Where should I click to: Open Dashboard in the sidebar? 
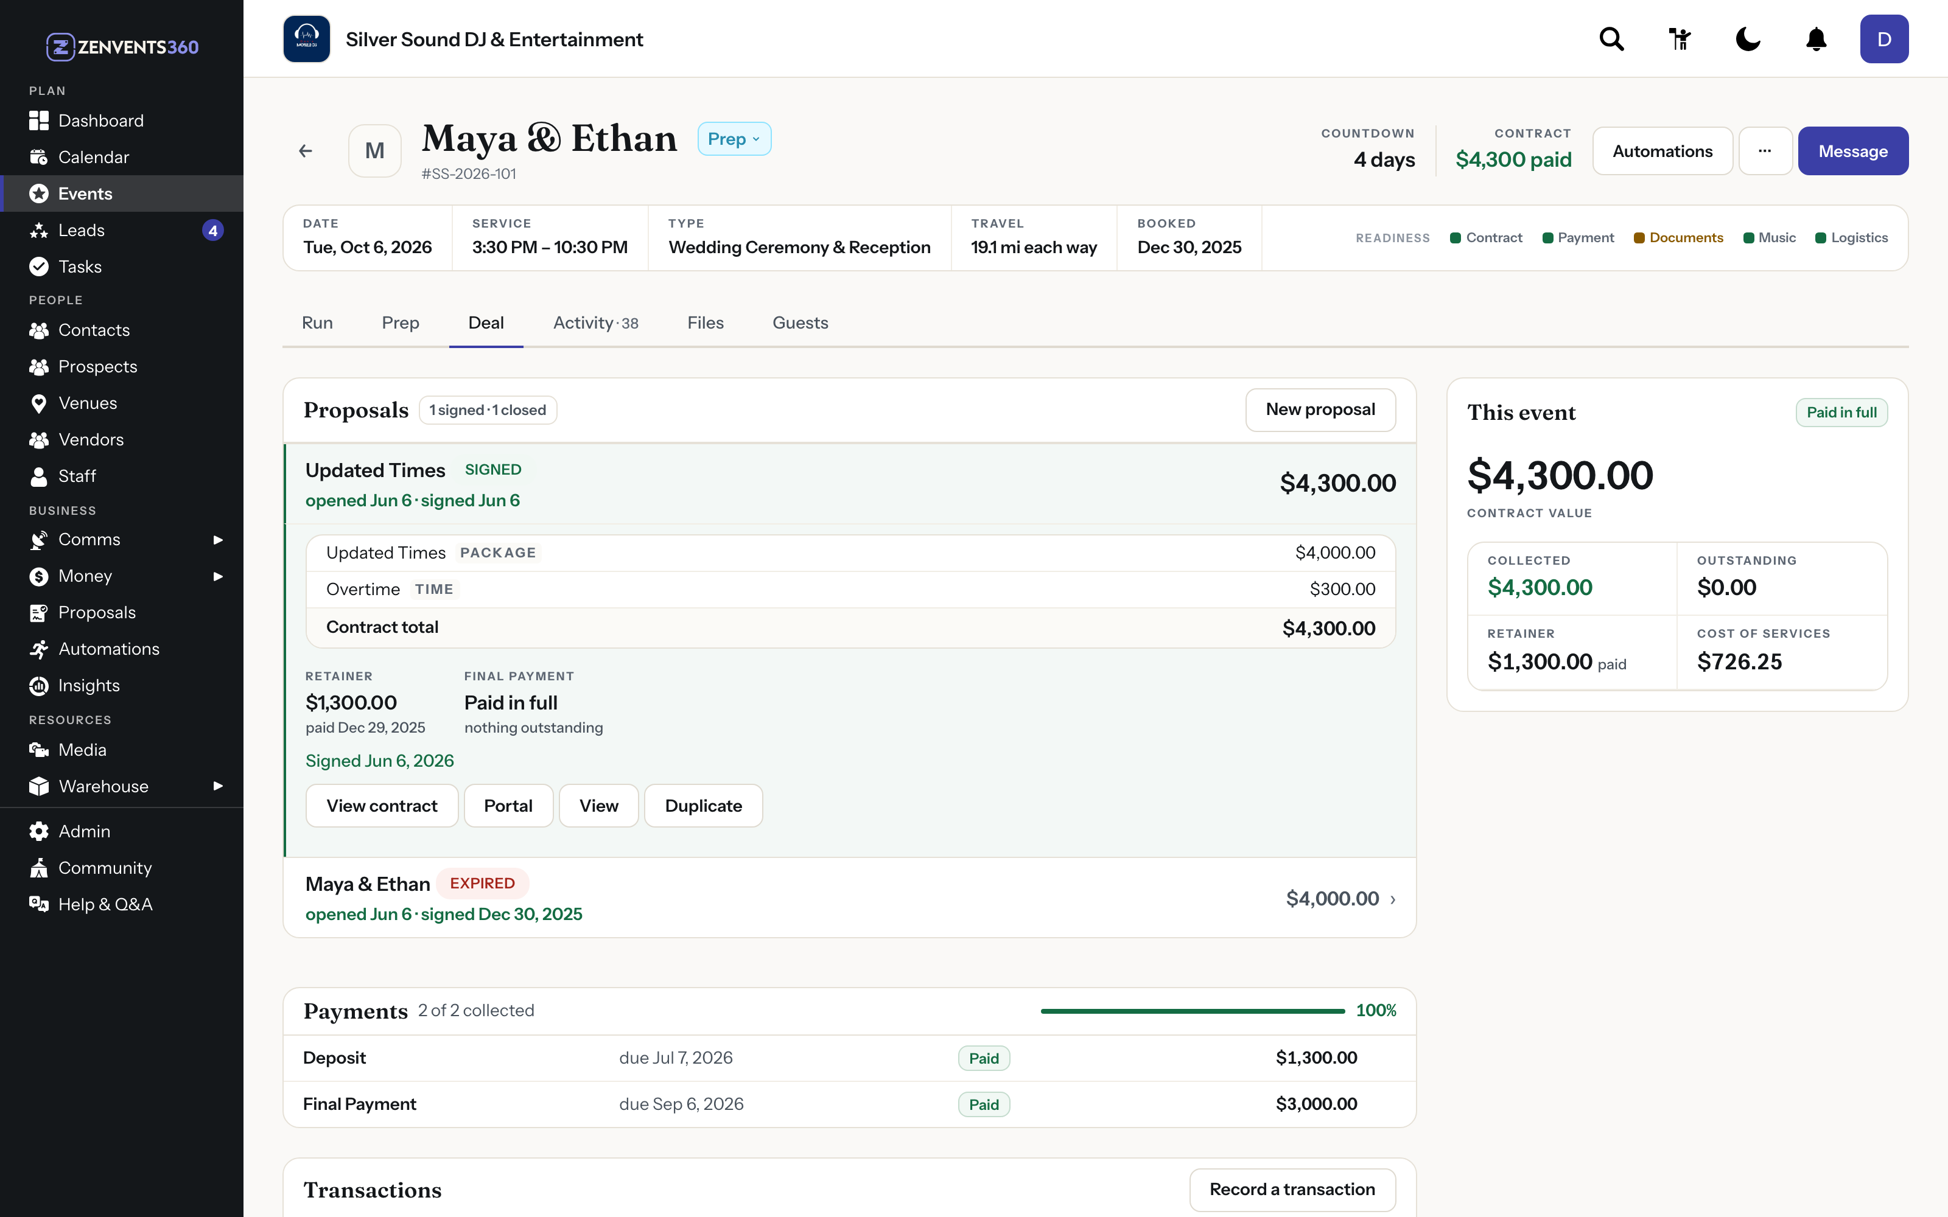[x=122, y=120]
